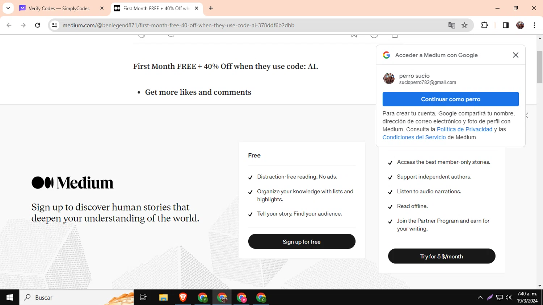Click 'Distraction-free reading. No ads.' text
The height and width of the screenshot is (305, 543).
point(297,177)
